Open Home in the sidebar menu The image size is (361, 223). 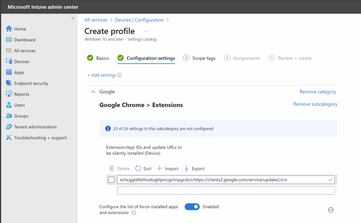(x=20, y=29)
